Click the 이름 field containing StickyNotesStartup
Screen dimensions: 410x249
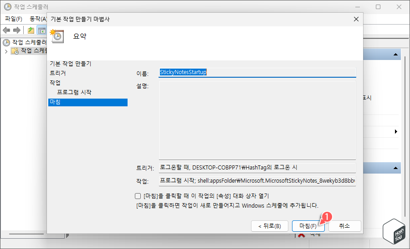click(x=257, y=73)
